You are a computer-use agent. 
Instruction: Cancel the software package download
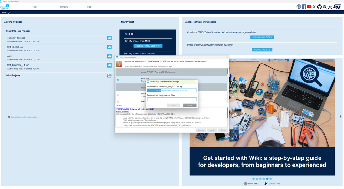coord(190,105)
